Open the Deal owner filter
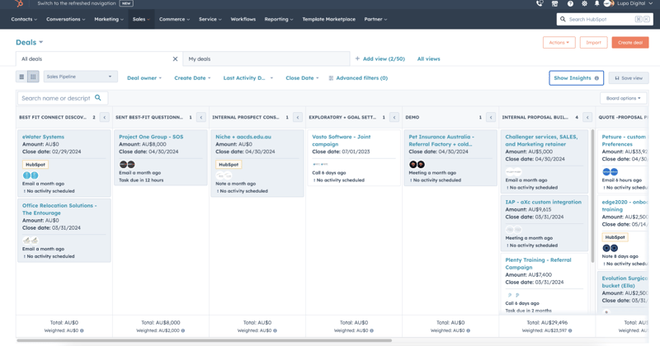 (x=144, y=78)
